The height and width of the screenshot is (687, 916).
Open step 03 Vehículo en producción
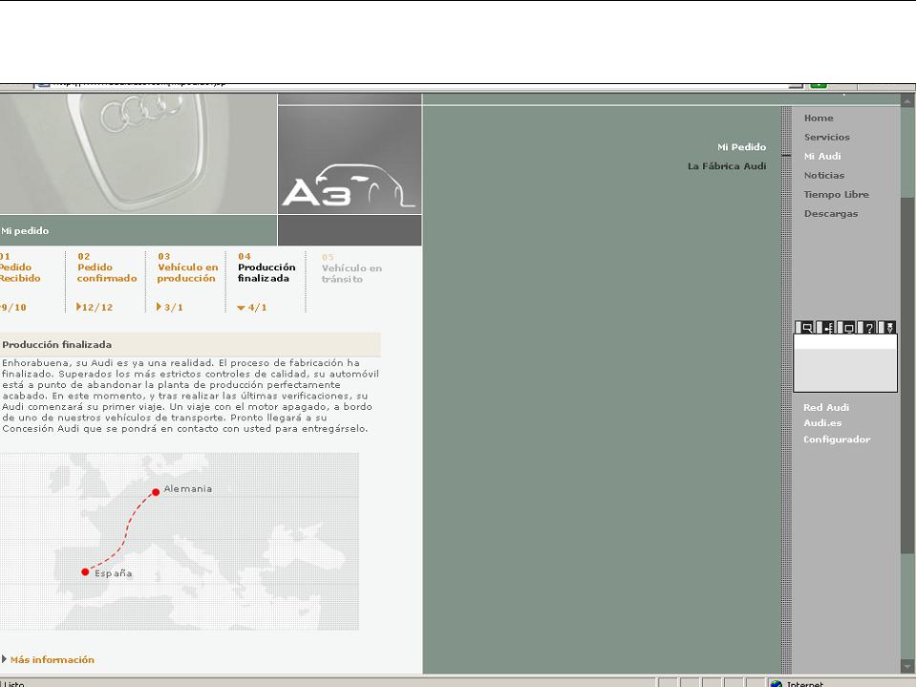(187, 268)
